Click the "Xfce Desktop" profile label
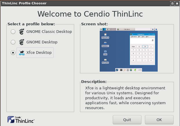180x126 pixels. tap(39, 53)
